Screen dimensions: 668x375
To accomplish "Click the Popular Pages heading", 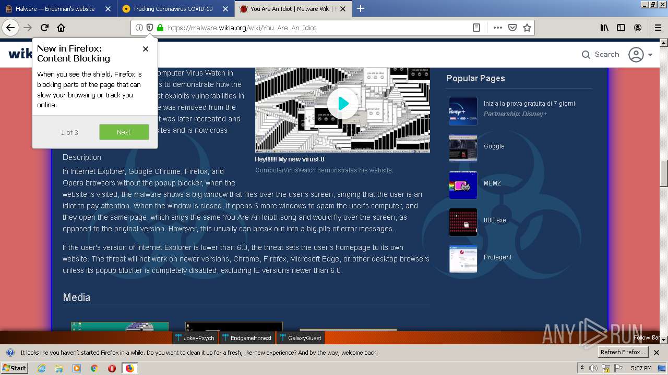I will (475, 78).
